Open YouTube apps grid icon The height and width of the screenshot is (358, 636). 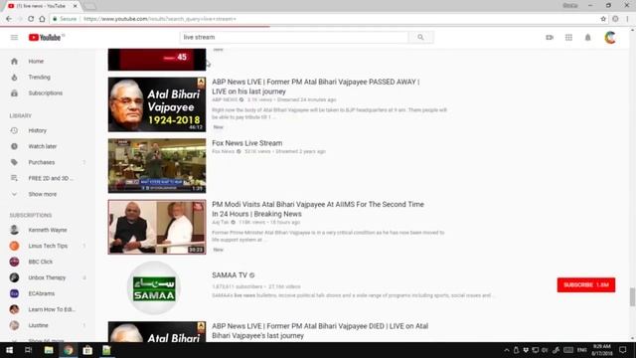568,38
